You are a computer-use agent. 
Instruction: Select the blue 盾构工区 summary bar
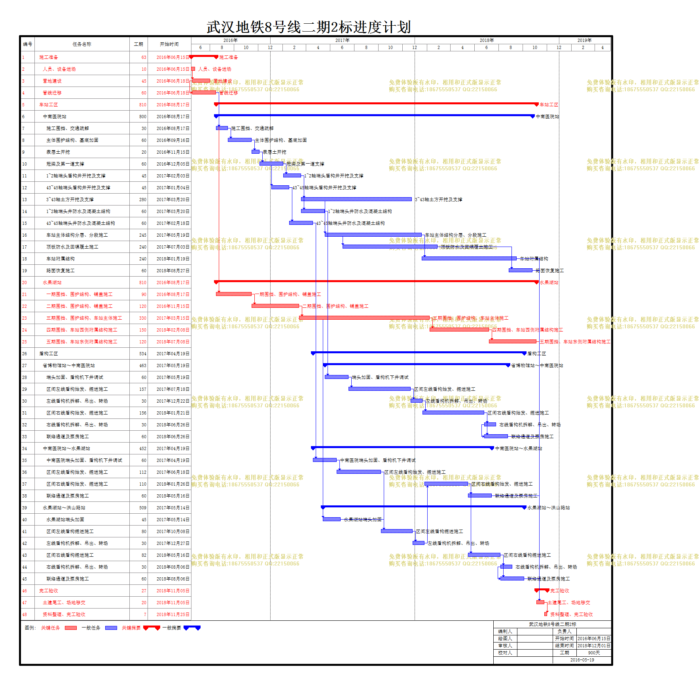click(x=419, y=352)
